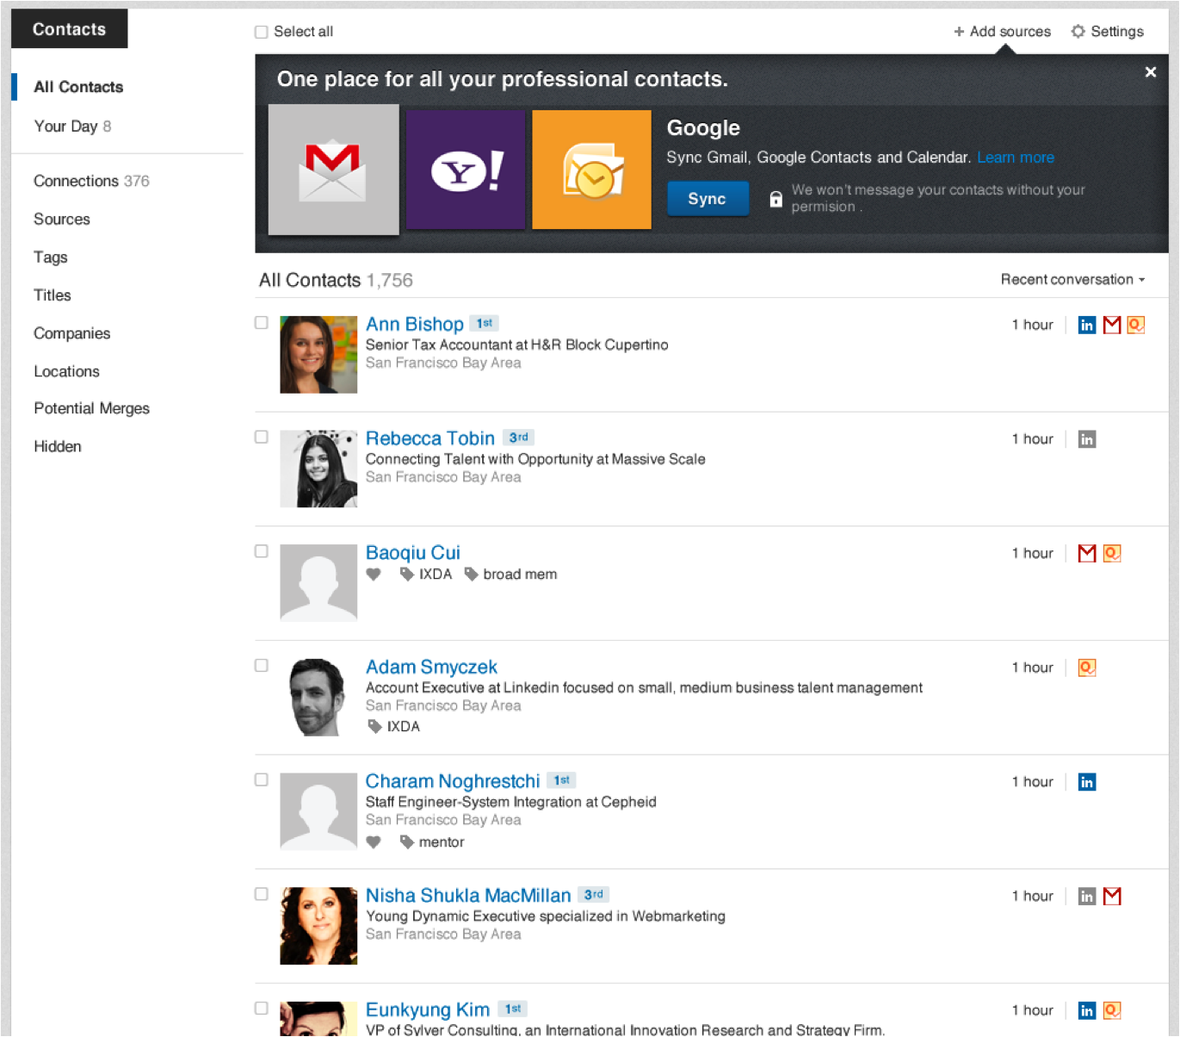This screenshot has width=1180, height=1037.
Task: Click IXDA tag icon under Adam Smyczek
Action: pyautogui.click(x=374, y=726)
